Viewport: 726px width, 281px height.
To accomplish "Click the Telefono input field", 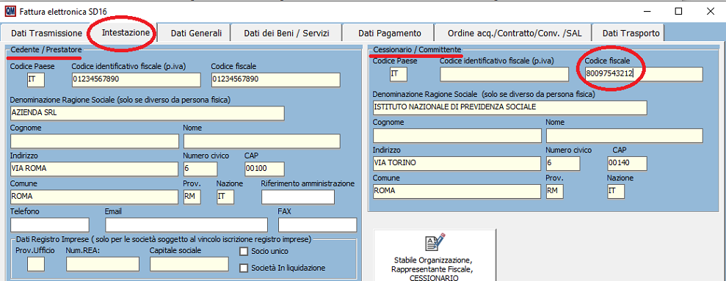I will 49,225.
